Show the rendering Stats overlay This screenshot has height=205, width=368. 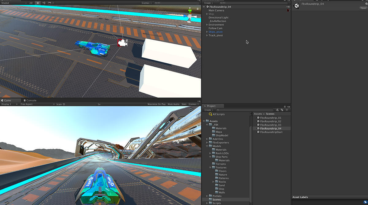click(x=184, y=104)
